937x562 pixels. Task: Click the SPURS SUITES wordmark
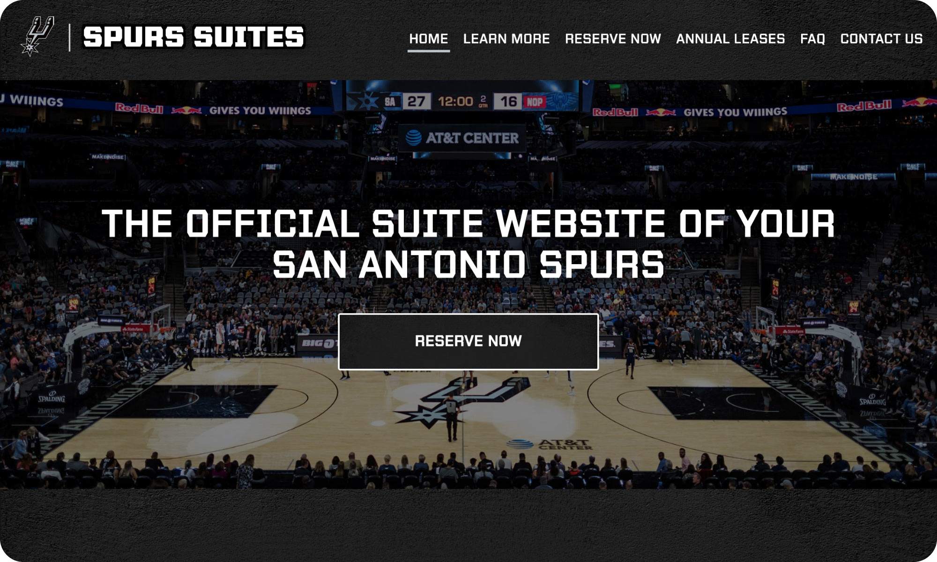[x=193, y=37]
